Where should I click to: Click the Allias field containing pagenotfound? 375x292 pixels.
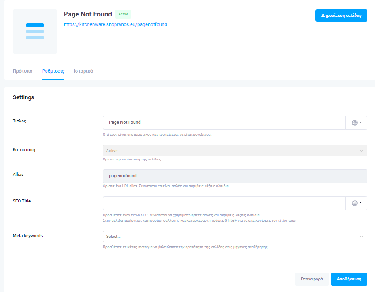pos(235,176)
